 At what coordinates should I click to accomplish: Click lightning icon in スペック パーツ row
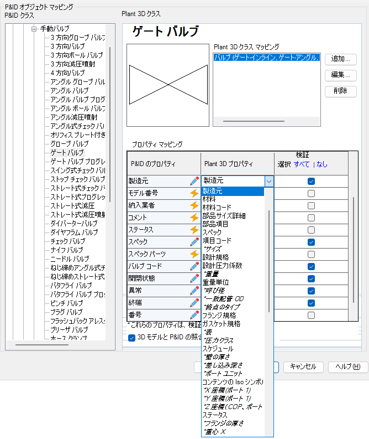pos(194,254)
